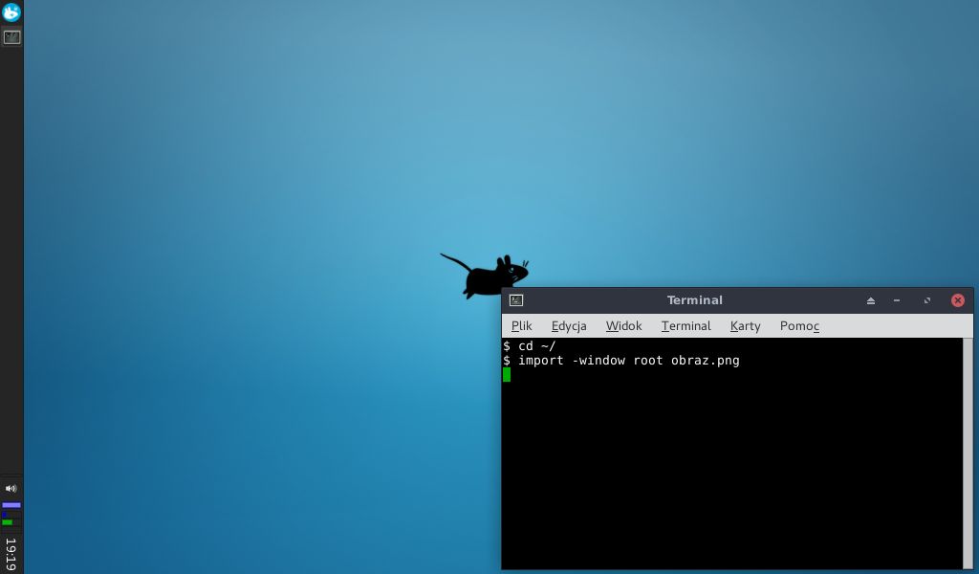Close the Terminal window with red button

pos(958,300)
